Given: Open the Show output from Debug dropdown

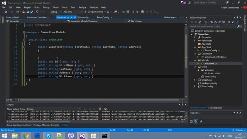Looking at the screenshot, I should [x=53, y=109].
